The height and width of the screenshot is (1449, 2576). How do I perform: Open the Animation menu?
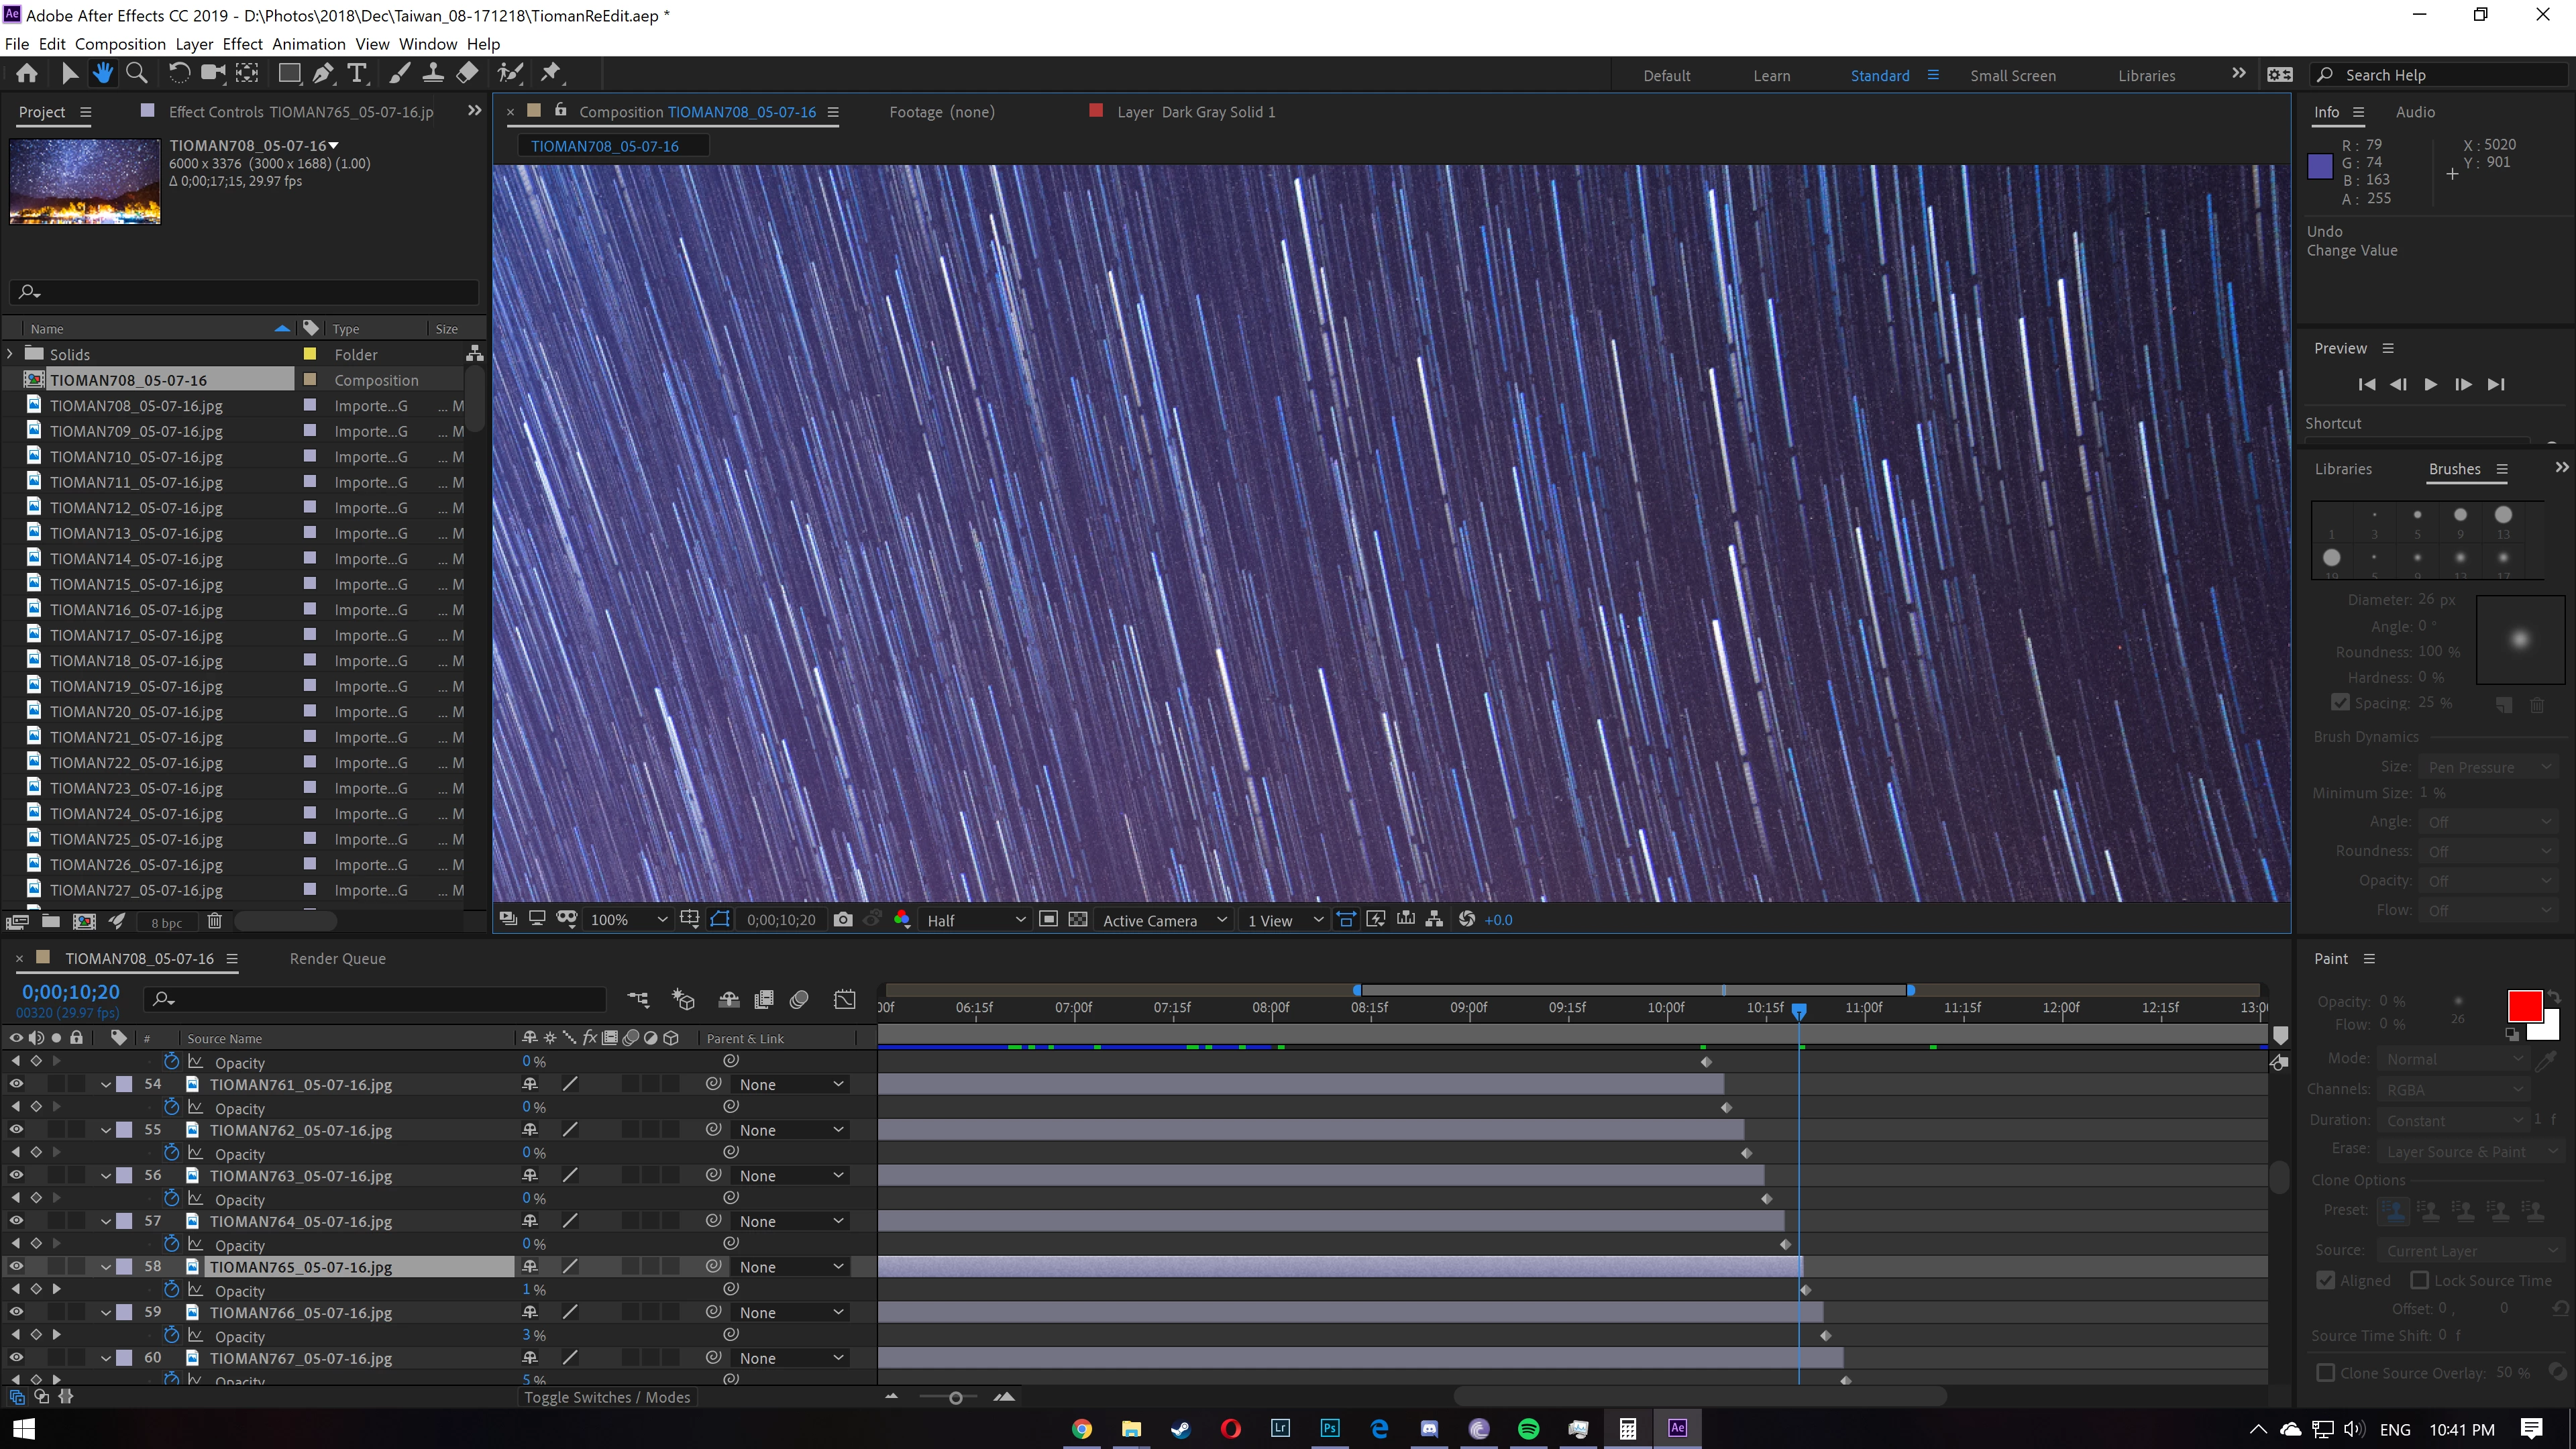click(x=308, y=44)
